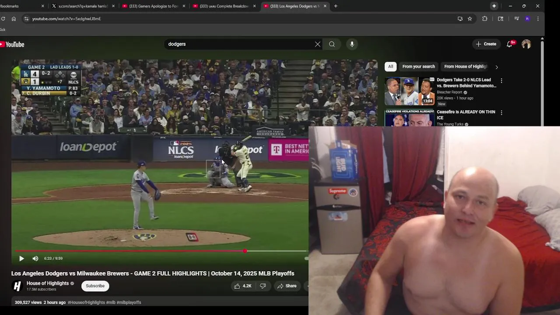Click the address bar URL
The height and width of the screenshot is (315, 560).
click(66, 19)
